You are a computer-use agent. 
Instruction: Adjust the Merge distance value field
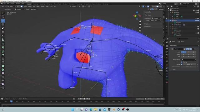point(190,64)
